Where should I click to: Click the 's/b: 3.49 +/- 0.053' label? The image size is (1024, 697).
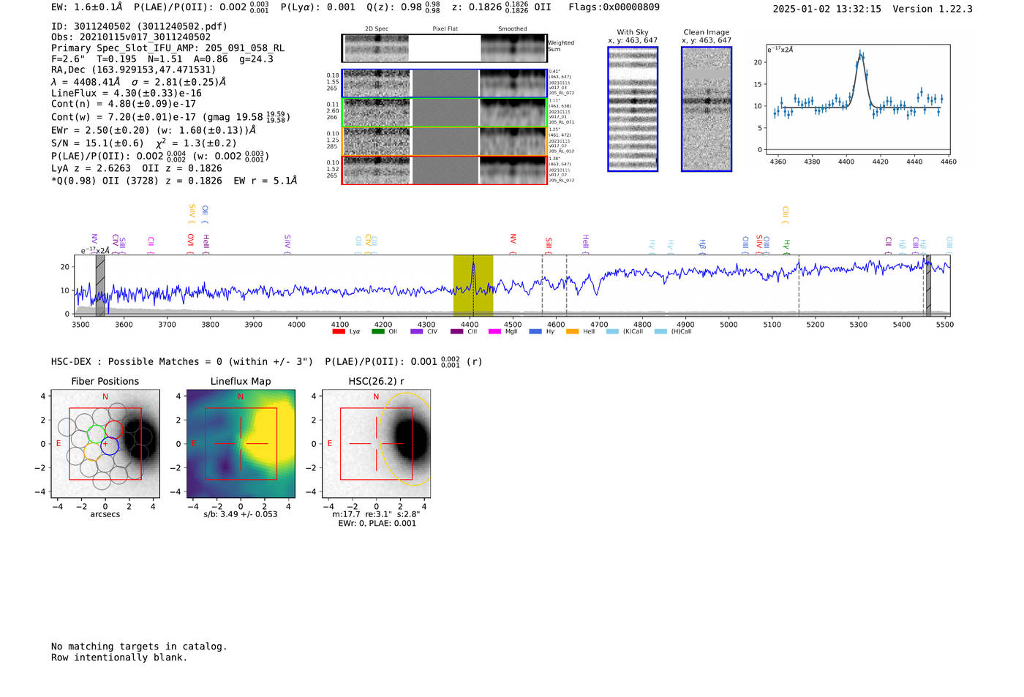point(241,514)
